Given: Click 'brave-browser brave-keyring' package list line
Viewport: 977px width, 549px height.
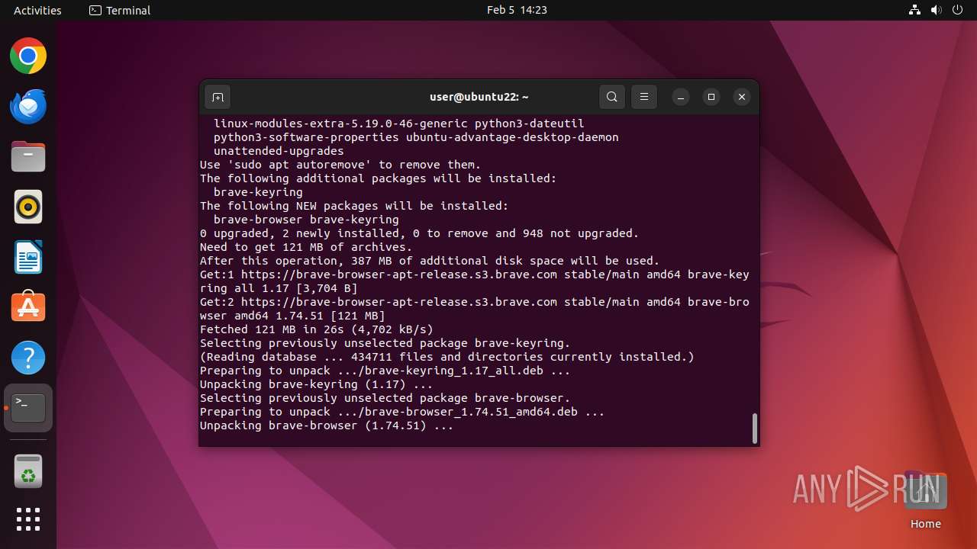Looking at the screenshot, I should (306, 220).
